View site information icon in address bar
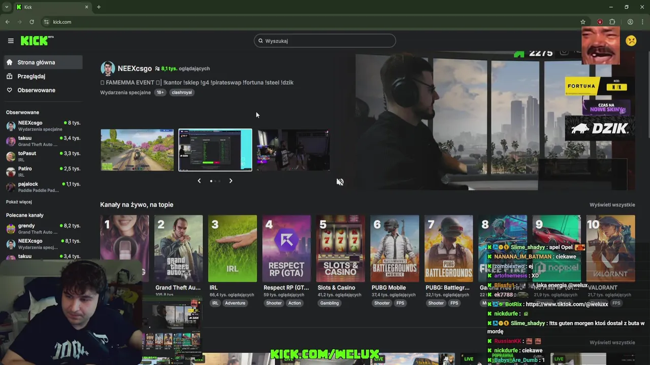Image resolution: width=650 pixels, height=365 pixels. coord(46,22)
